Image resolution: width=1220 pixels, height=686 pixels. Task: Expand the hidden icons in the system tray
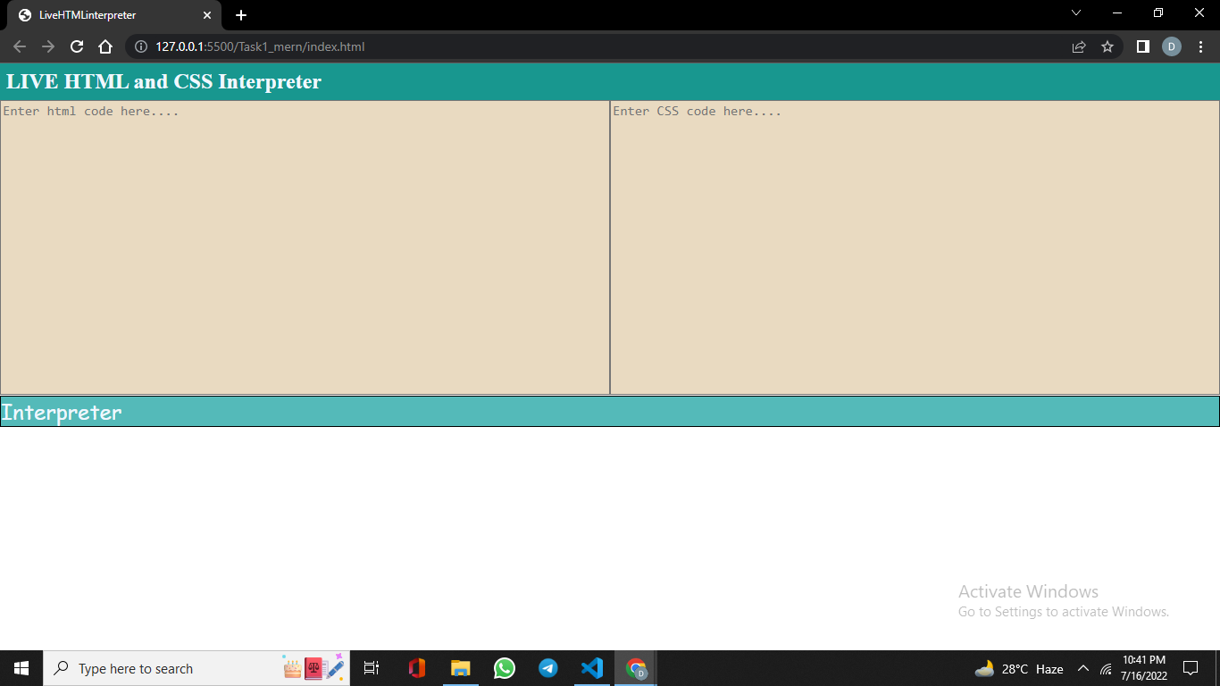coord(1082,668)
